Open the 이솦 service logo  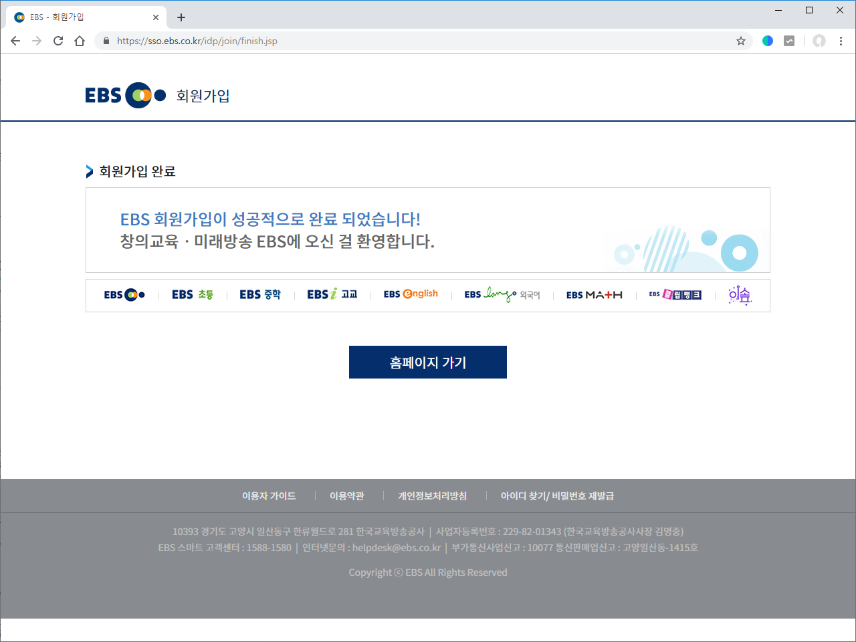(740, 295)
